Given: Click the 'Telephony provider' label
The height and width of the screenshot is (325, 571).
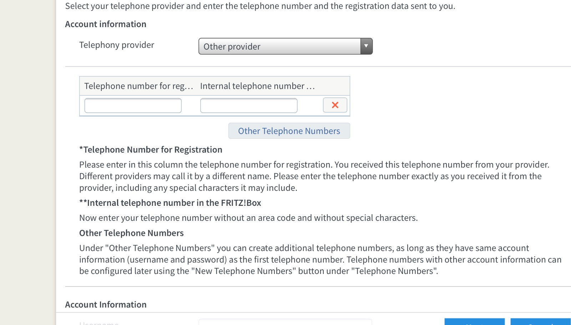Looking at the screenshot, I should coord(117,45).
